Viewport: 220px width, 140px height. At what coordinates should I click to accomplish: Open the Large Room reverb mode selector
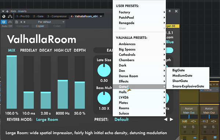coord(47,119)
